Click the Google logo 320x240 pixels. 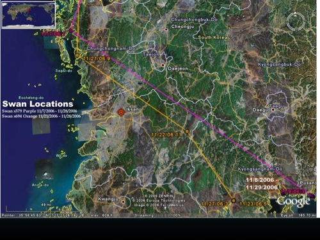294,202
